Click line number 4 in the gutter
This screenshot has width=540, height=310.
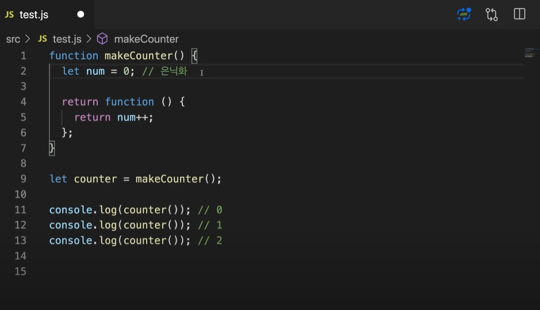(x=23, y=101)
